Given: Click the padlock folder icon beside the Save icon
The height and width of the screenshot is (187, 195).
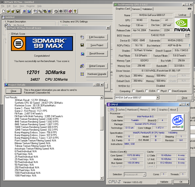Looking at the screenshot, I should click(x=13, y=11).
